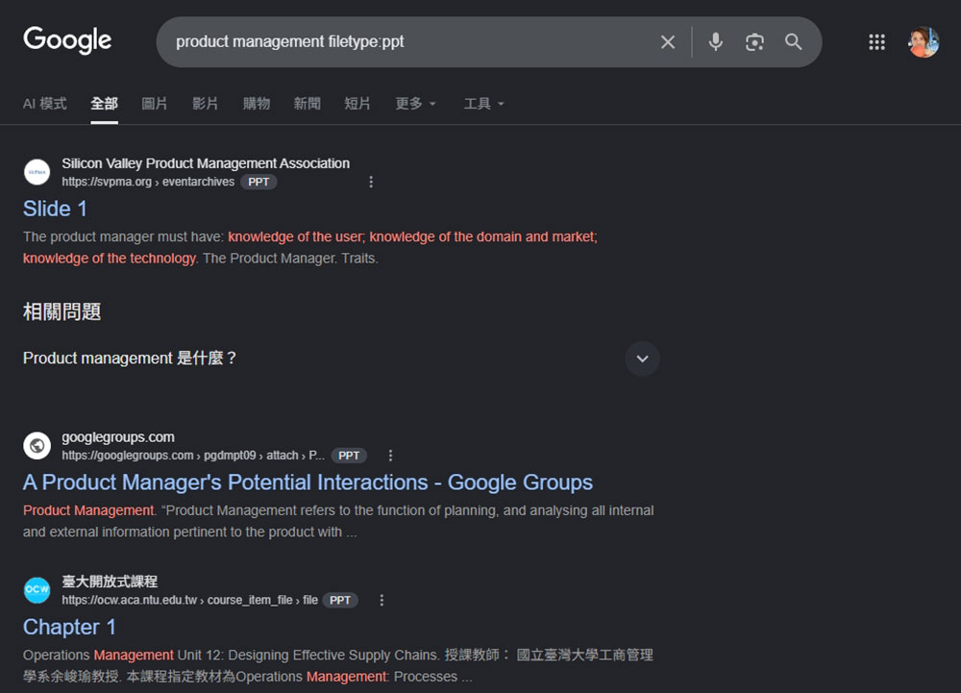The height and width of the screenshot is (693, 961).
Task: Switch to the 圖片 tab
Action: pos(155,104)
